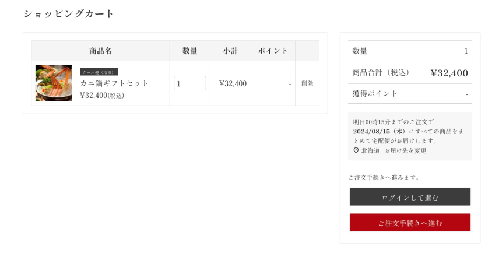Remove the item with the 削除 link
The width and height of the screenshot is (499, 253).
click(x=307, y=83)
